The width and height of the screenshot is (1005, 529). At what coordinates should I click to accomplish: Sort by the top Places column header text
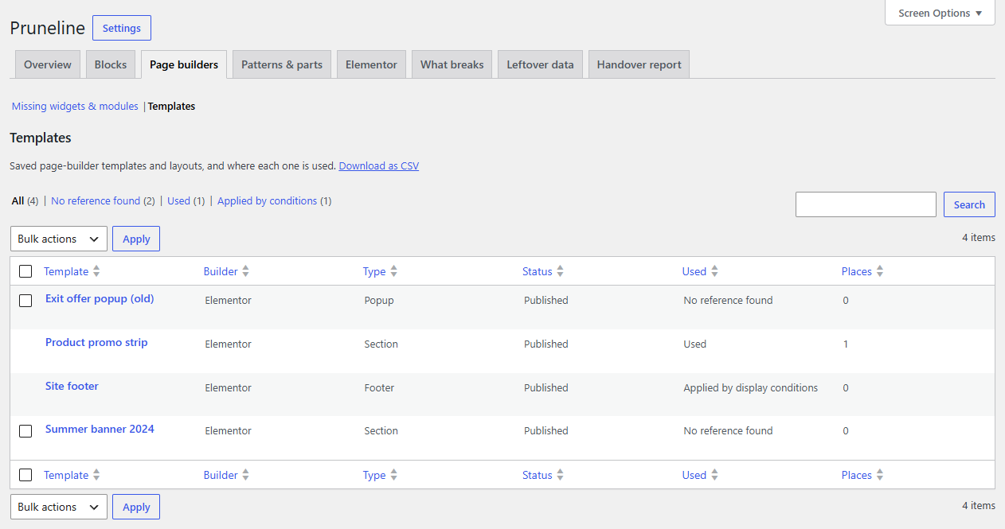pyautogui.click(x=857, y=271)
